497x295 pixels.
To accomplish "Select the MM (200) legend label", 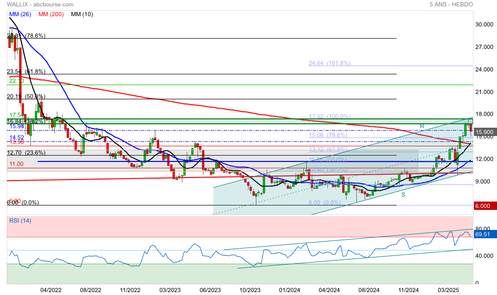I will (51, 14).
